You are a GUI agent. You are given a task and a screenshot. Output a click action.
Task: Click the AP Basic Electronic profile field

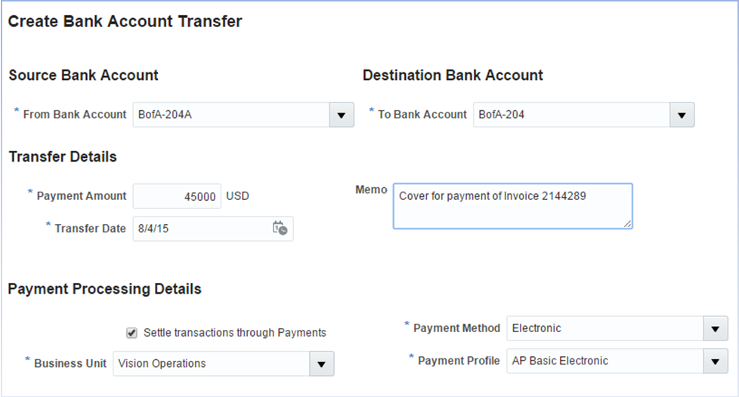click(604, 362)
